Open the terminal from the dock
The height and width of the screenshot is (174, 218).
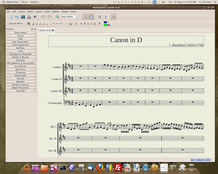pyautogui.click(x=63, y=168)
